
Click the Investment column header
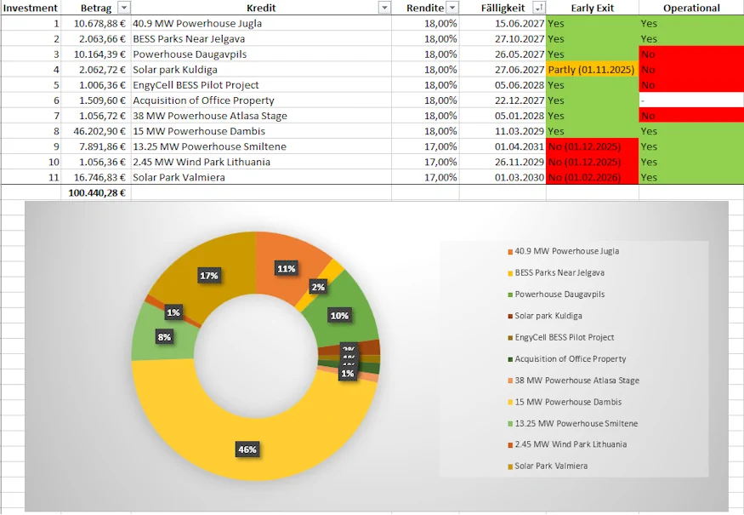click(30, 8)
